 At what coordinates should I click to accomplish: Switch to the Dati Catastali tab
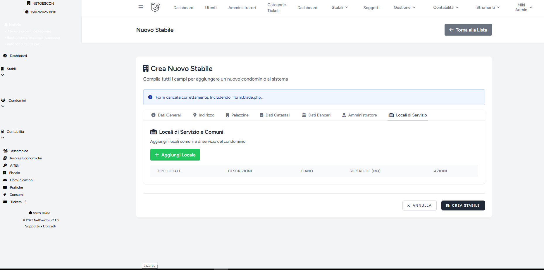pos(275,115)
